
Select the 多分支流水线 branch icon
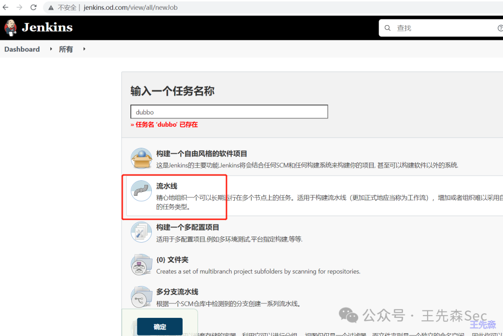[141, 296]
